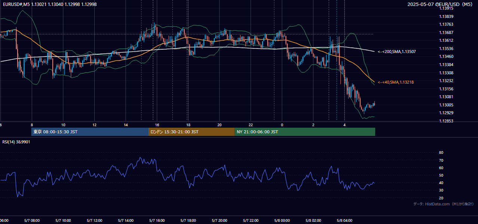Screen dimensions: 478x224
Task: Select hour 12 on chart hour axis
Action: click(95, 125)
